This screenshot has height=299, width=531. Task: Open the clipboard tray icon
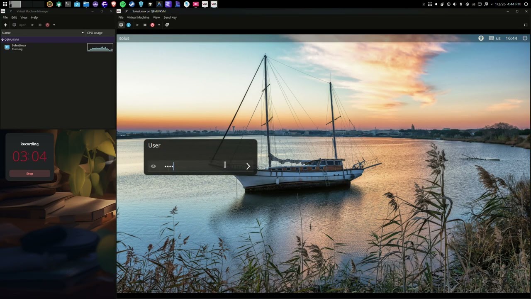point(442,4)
